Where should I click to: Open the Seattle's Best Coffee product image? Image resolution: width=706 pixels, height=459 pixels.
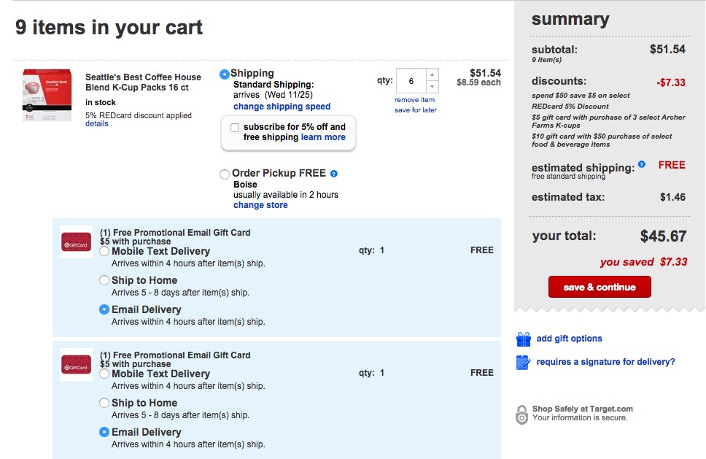(47, 96)
